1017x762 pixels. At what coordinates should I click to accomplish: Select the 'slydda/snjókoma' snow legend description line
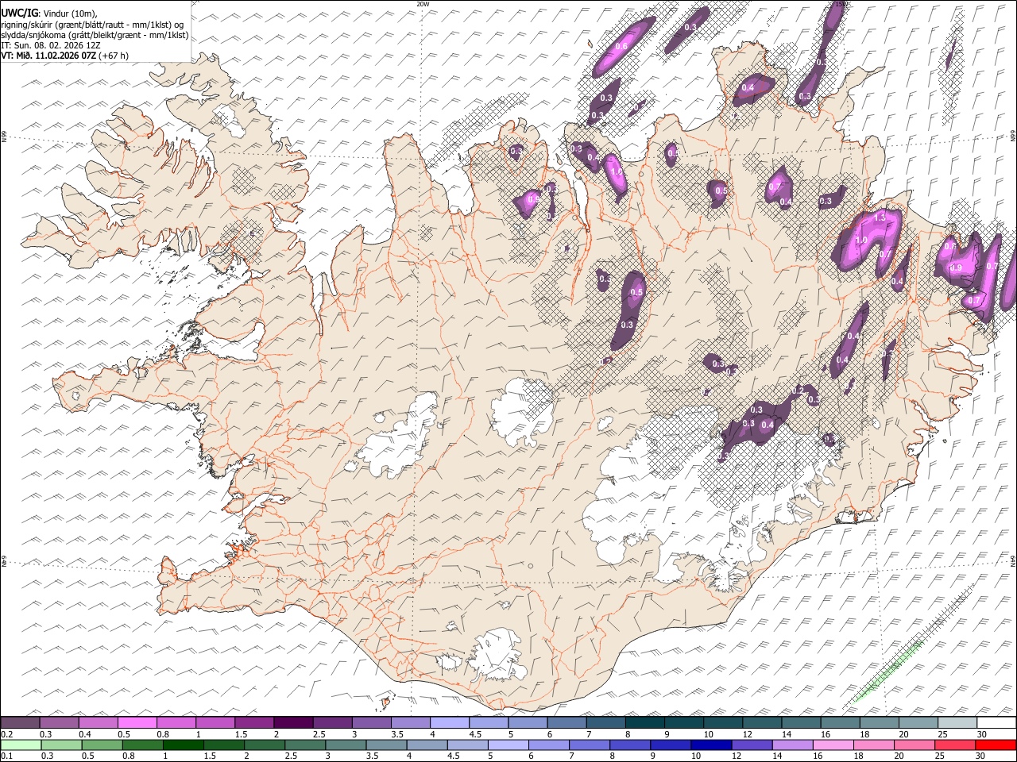pos(95,35)
